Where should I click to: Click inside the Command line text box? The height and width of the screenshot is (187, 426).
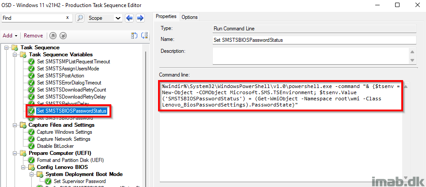[x=282, y=132]
